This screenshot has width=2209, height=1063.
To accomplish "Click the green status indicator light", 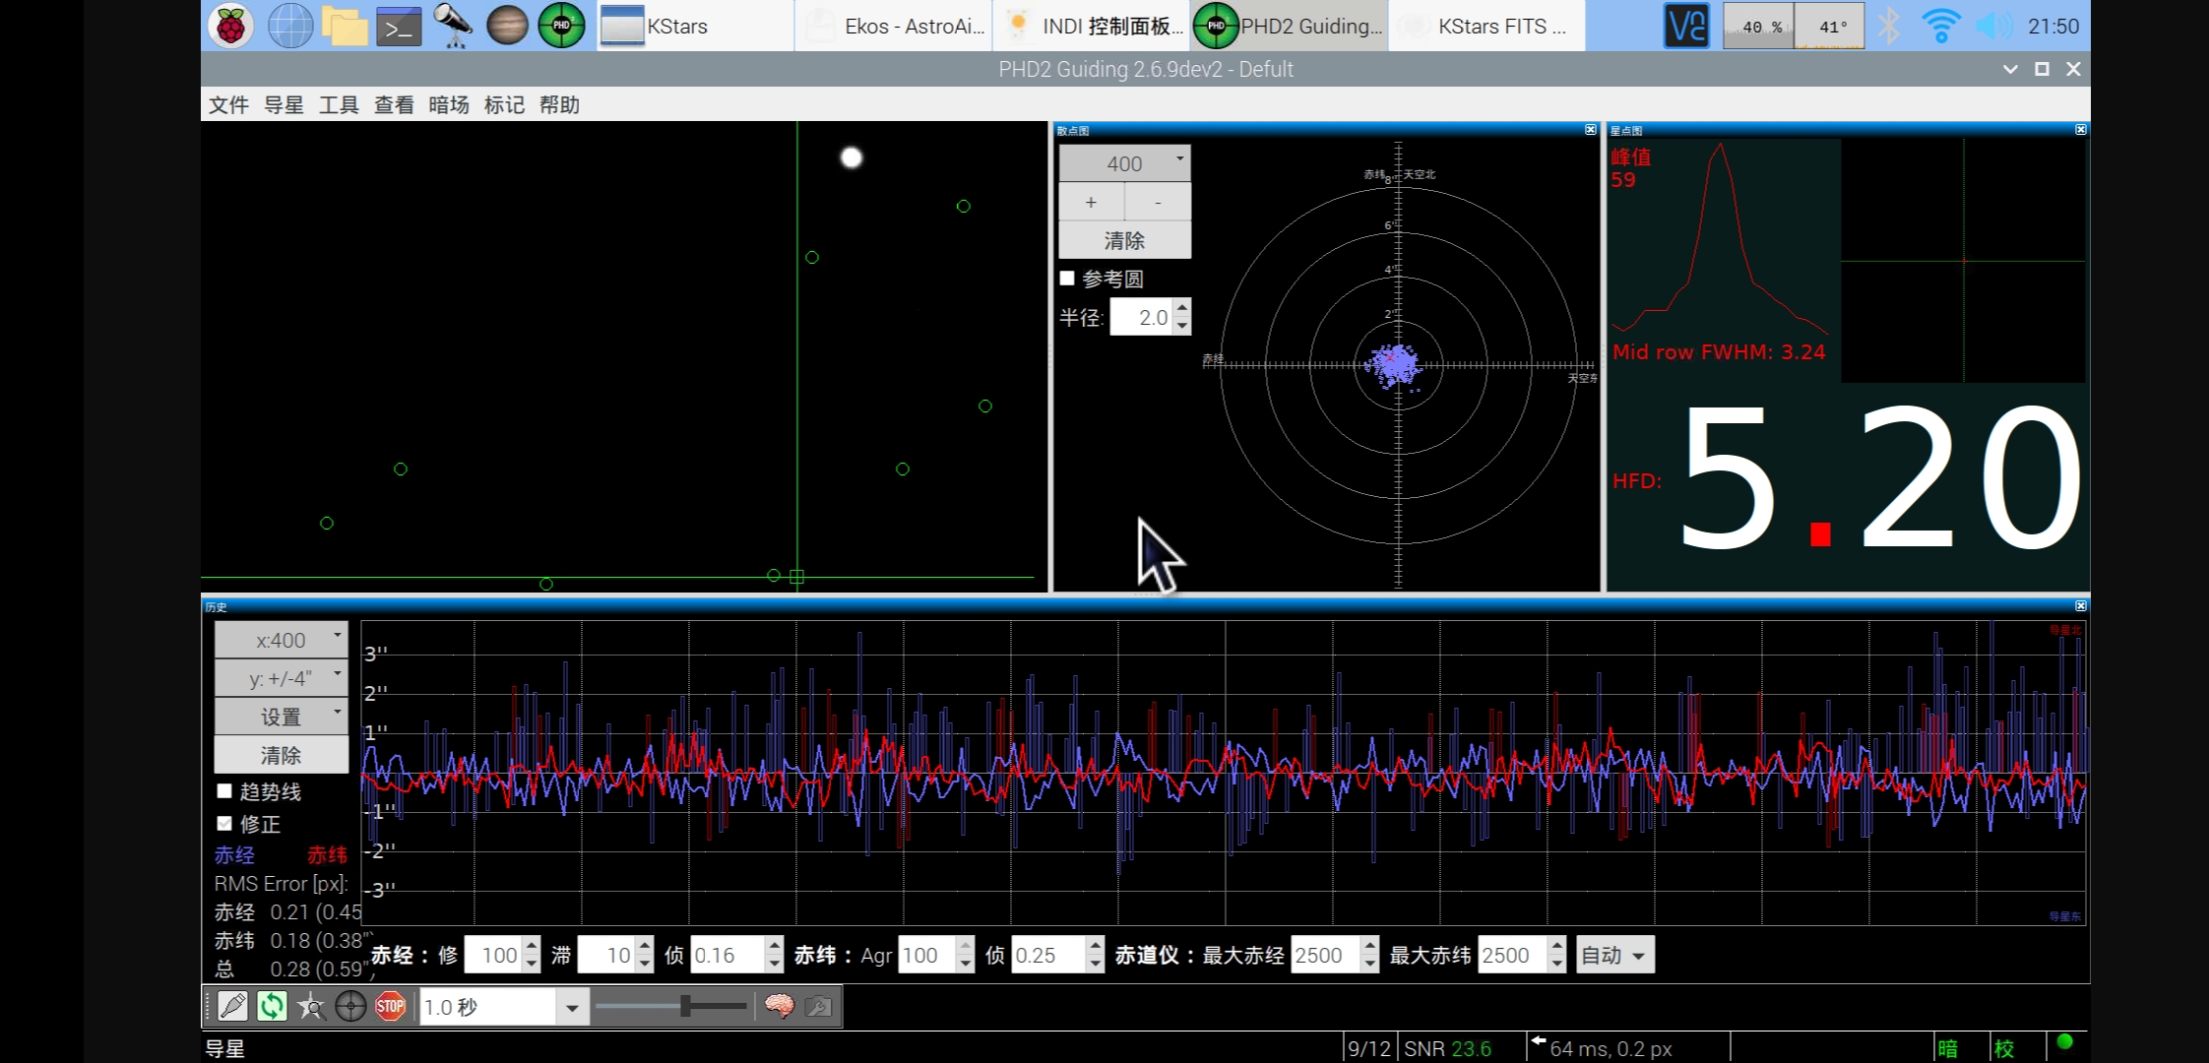I will tap(2065, 1042).
